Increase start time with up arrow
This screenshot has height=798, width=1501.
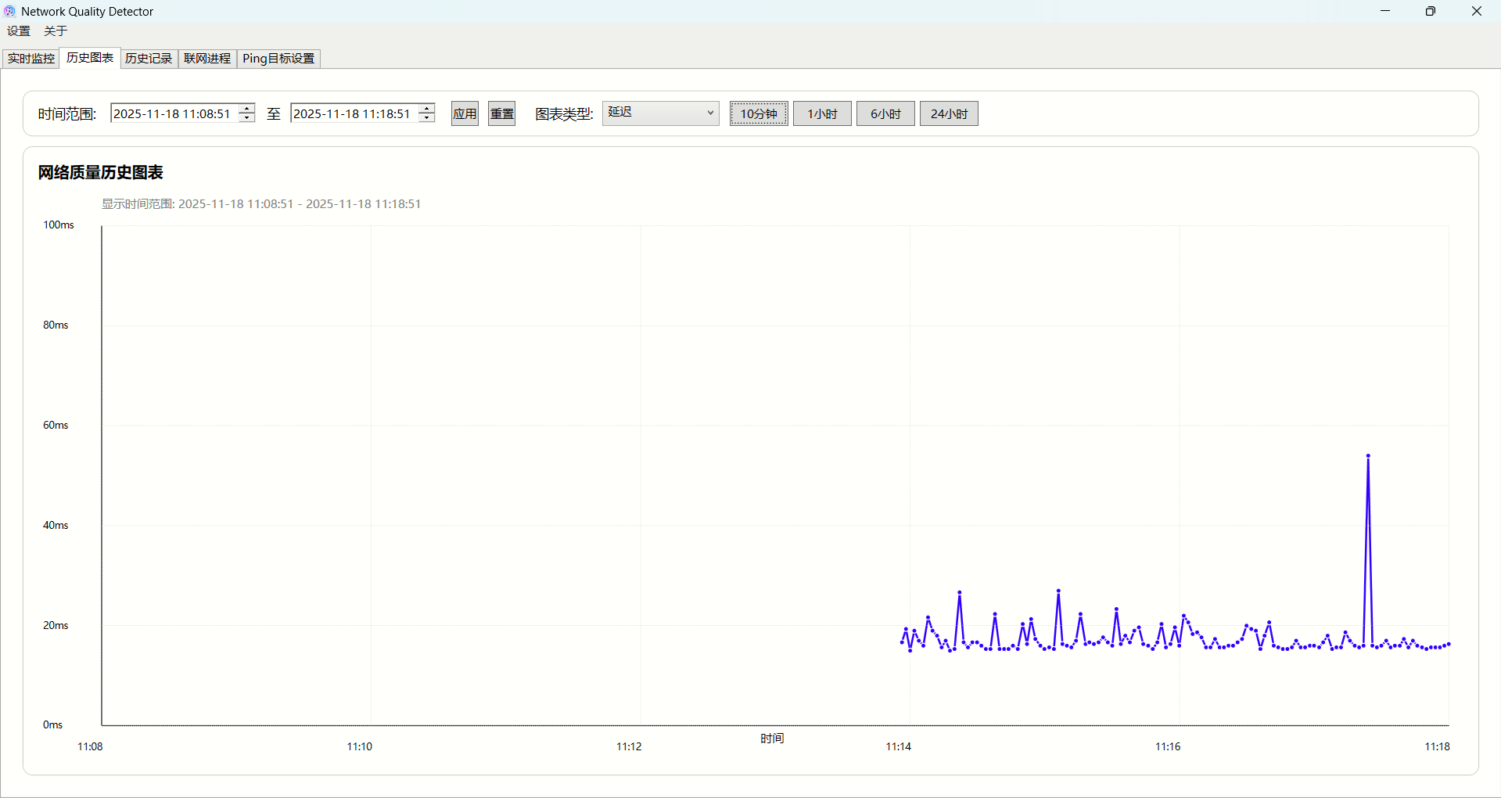[x=246, y=108]
